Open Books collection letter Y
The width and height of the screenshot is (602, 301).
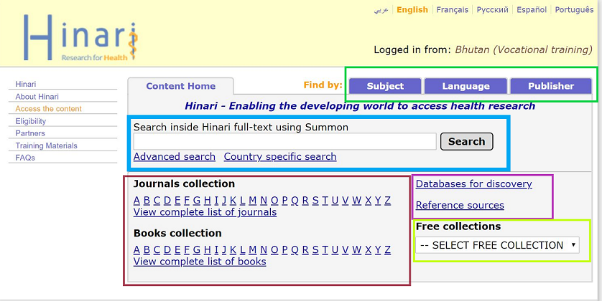pos(378,249)
